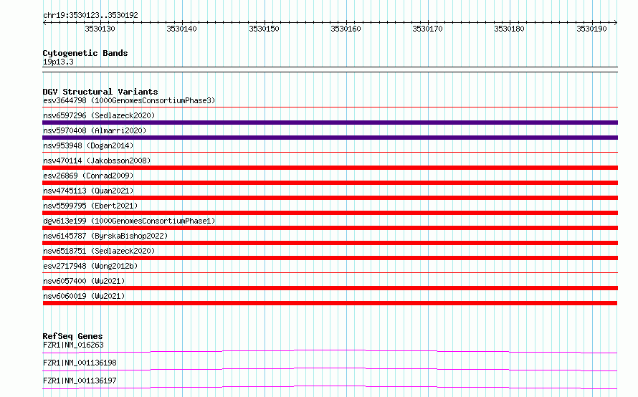Click the red bar under nsv6060019
This screenshot has width=638, height=397.
330,303
